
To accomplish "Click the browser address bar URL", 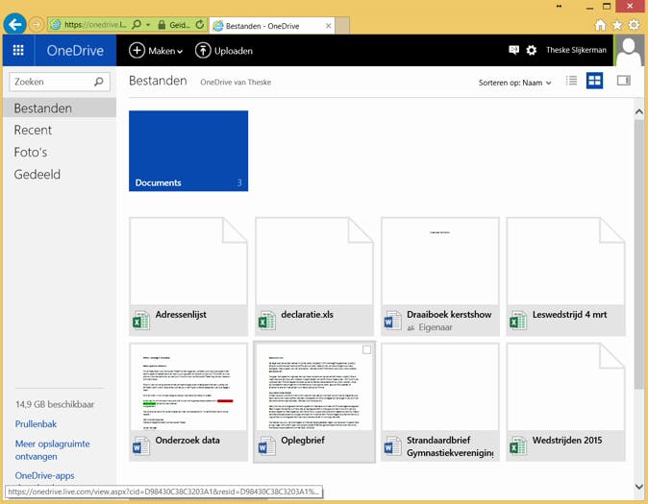I will (x=95, y=25).
